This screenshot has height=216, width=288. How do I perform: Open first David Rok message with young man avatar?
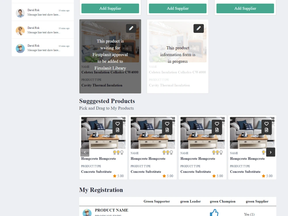43,12
